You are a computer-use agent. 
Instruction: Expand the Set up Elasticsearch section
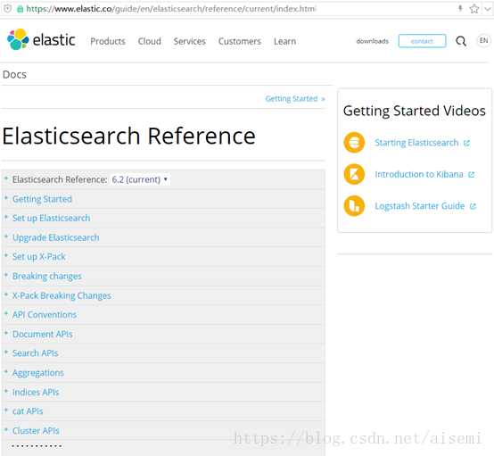pyautogui.click(x=6, y=217)
